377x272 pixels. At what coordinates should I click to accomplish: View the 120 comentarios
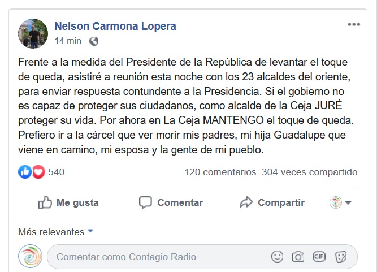(x=220, y=172)
